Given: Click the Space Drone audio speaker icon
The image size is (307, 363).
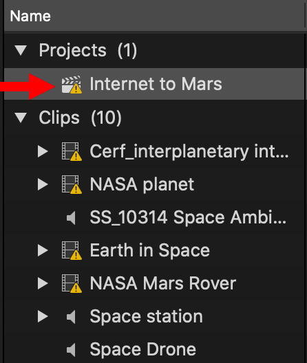Looking at the screenshot, I should point(71,350).
